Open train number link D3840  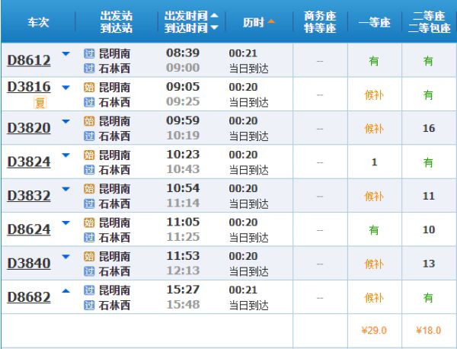pos(29,264)
